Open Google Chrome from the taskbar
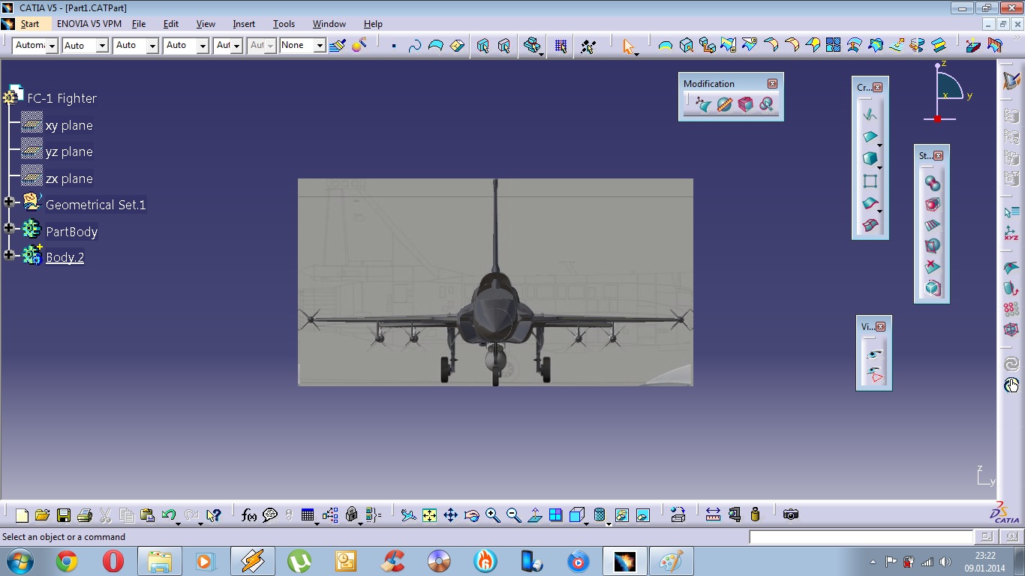This screenshot has width=1025, height=576. tap(67, 561)
